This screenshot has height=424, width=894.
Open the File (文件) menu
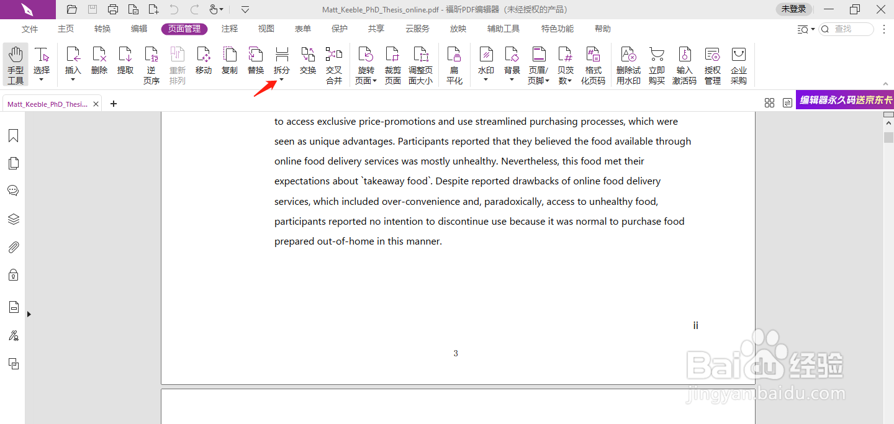(x=30, y=29)
